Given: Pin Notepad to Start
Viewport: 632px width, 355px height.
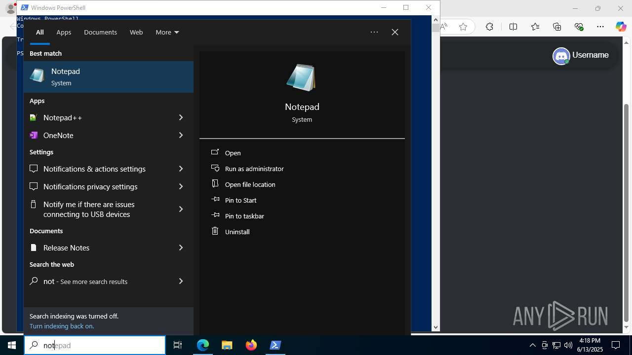Looking at the screenshot, I should click(241, 200).
